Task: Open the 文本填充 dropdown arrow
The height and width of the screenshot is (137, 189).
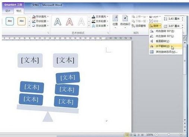Action: pyautogui.click(x=107, y=16)
